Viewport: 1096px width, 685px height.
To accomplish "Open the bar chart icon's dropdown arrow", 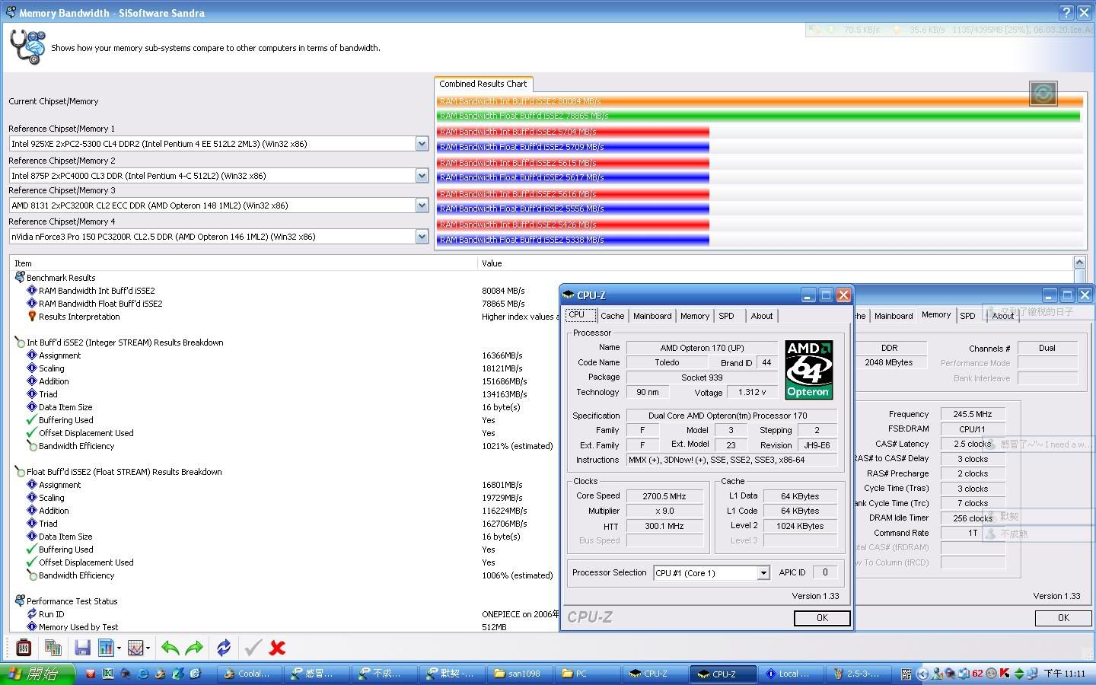I will 118,648.
